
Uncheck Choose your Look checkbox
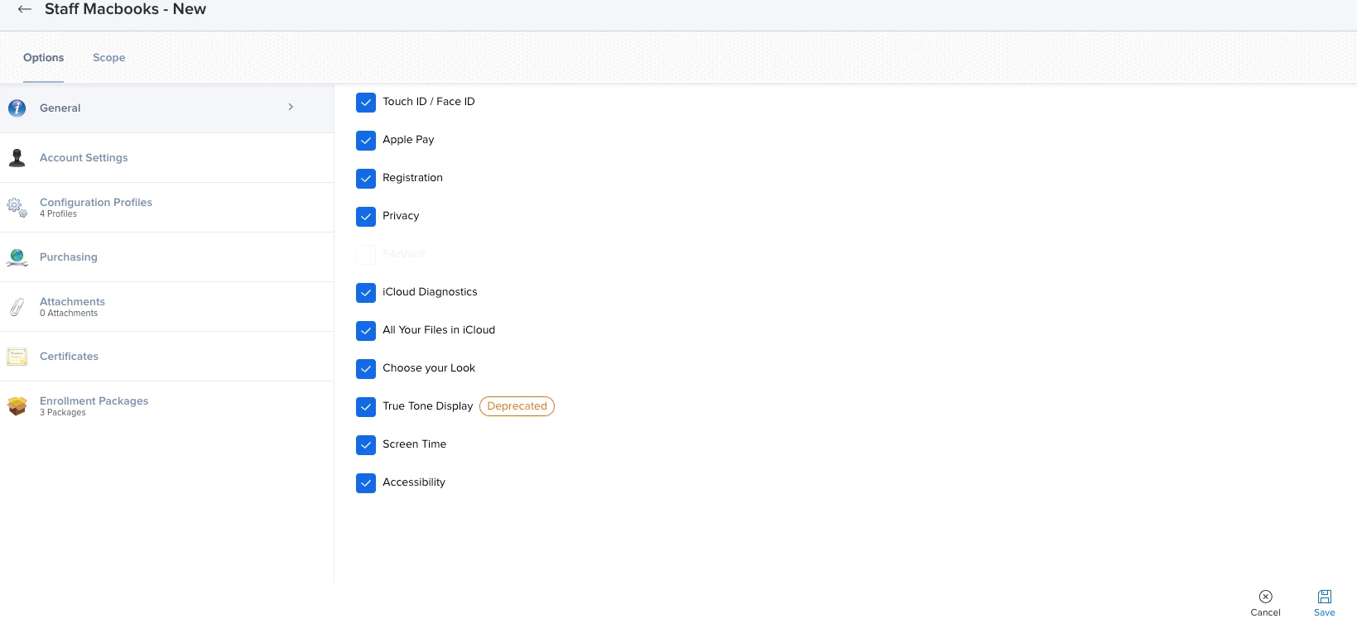[x=366, y=368]
